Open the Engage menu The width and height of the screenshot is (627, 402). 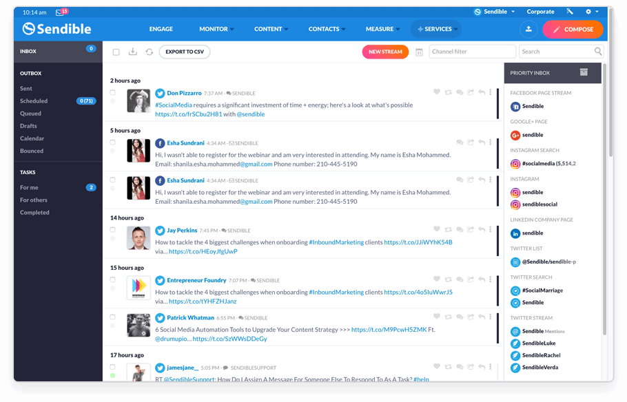coord(161,29)
